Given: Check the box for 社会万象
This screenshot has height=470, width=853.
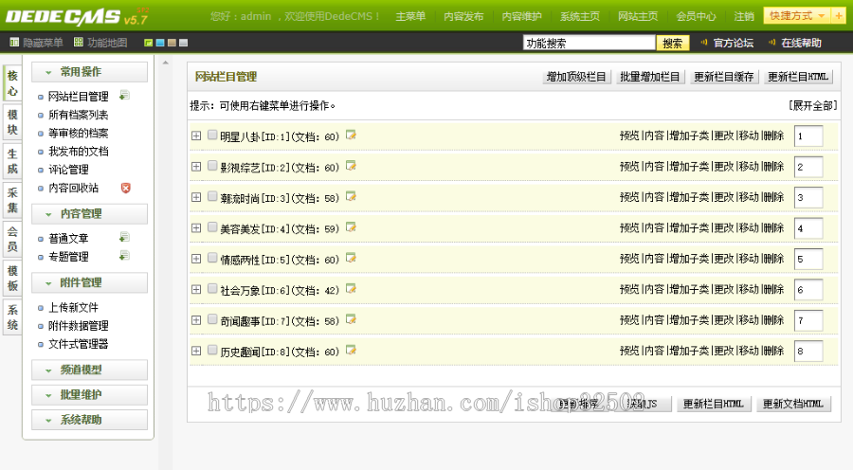Looking at the screenshot, I should (212, 288).
